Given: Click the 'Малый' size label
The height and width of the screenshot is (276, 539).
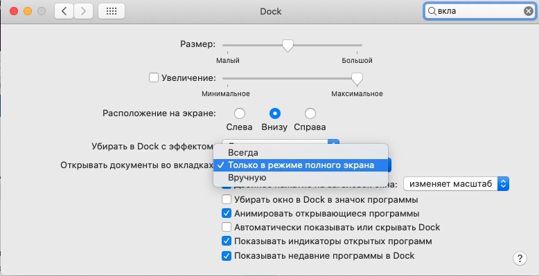Looking at the screenshot, I should coord(227,60).
